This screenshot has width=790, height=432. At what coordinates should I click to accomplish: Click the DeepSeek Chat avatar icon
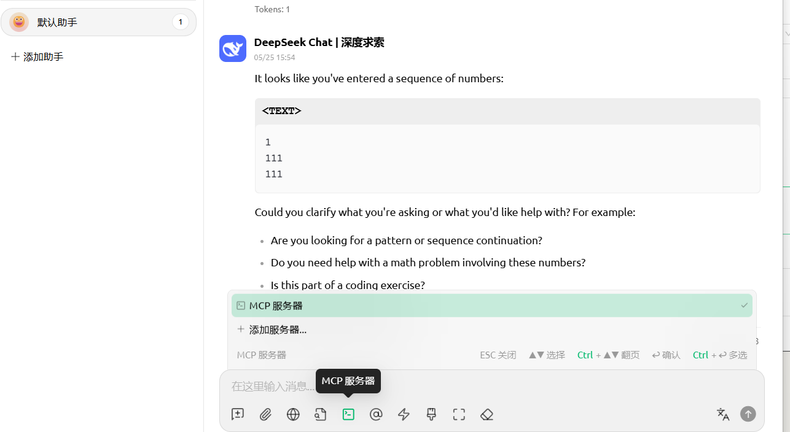pyautogui.click(x=233, y=48)
